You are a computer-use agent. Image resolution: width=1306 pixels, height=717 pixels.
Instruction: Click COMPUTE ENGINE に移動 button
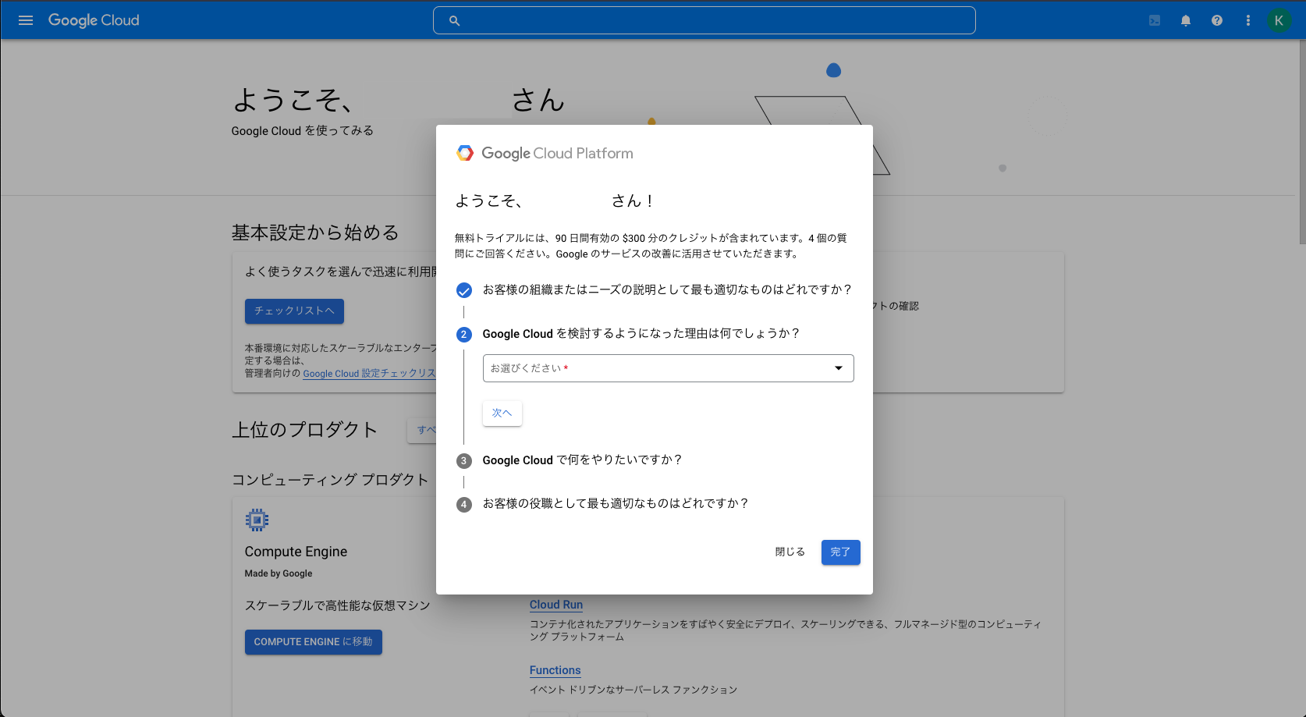click(314, 642)
